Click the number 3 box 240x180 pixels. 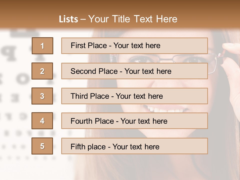[42, 96]
